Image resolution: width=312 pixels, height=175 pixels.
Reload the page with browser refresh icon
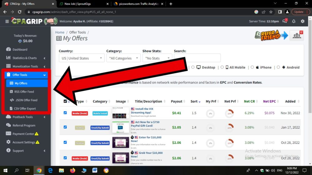pyautogui.click(x=19, y=12)
